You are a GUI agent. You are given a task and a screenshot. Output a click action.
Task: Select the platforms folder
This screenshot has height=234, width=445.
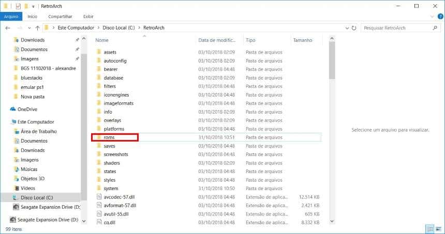tap(114, 129)
